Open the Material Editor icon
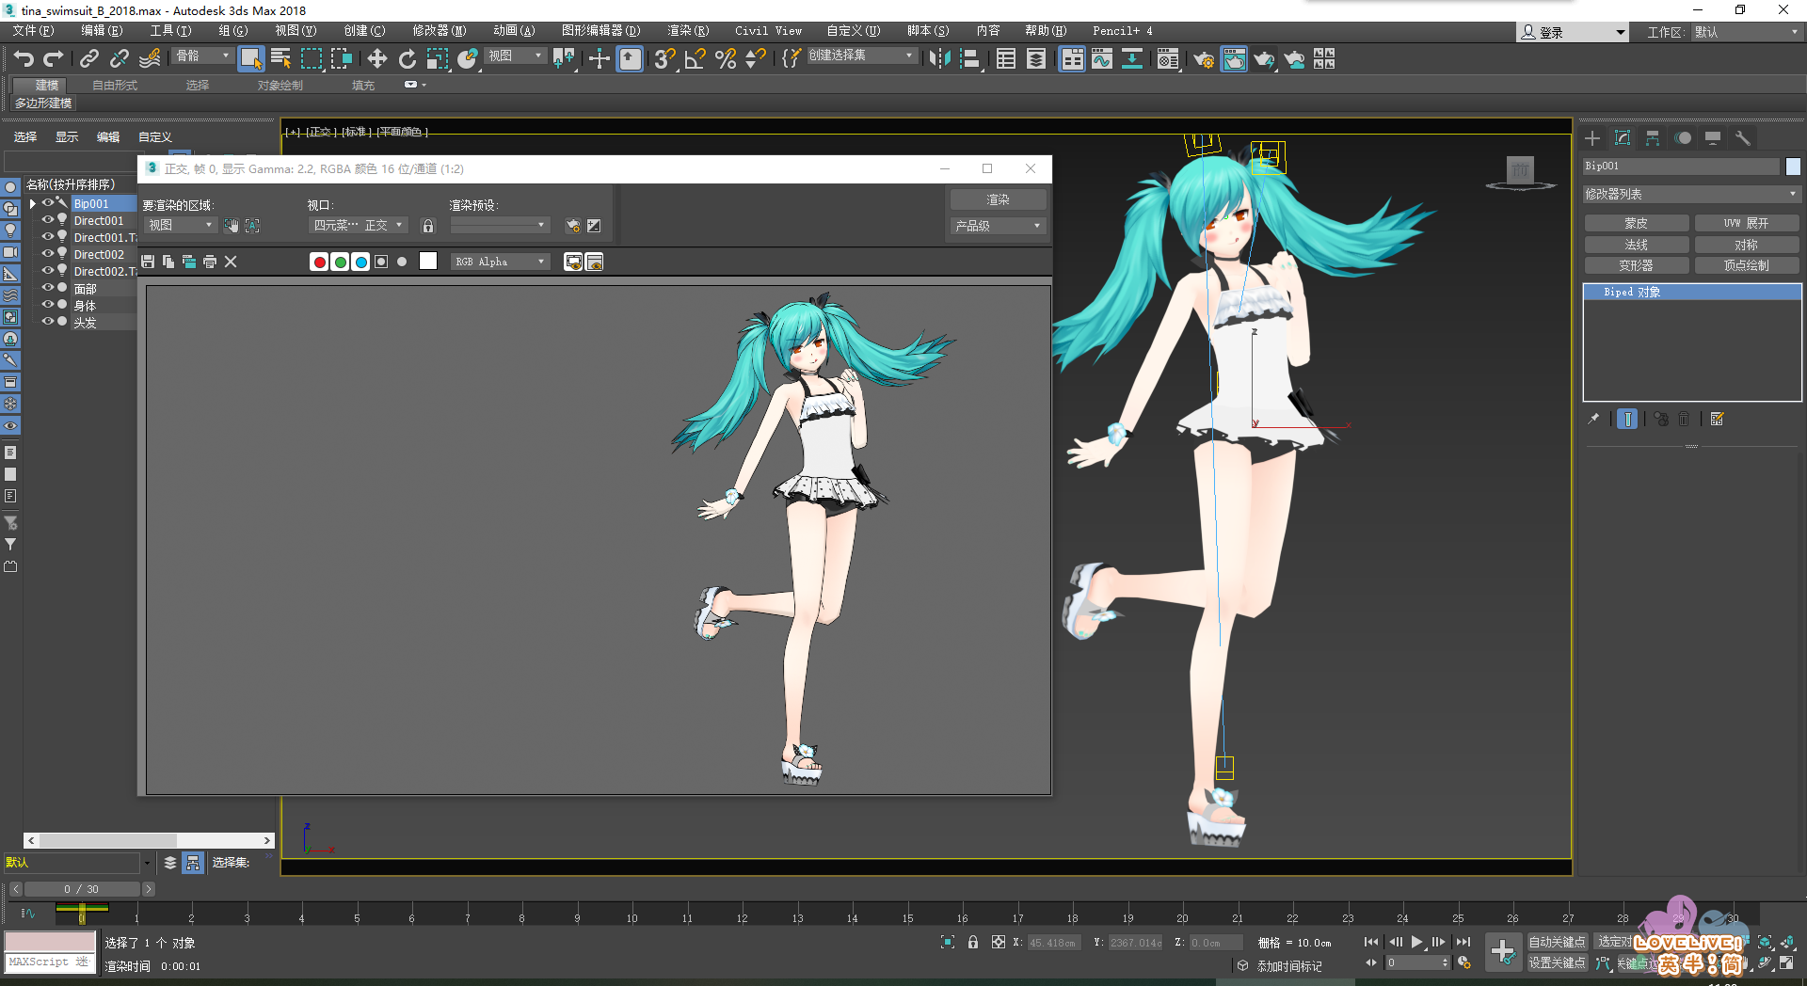This screenshot has height=986, width=1807. coord(1168,59)
